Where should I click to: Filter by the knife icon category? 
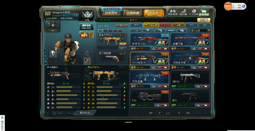tap(171, 31)
